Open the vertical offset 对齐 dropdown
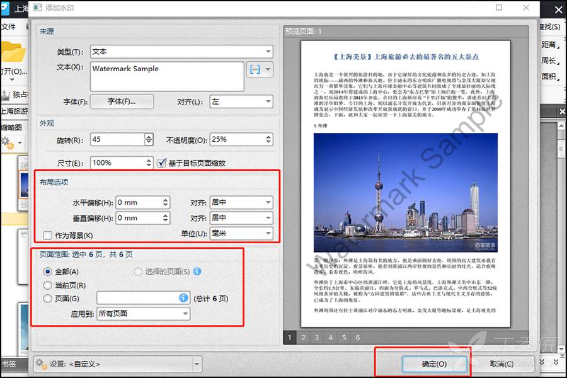 pos(241,218)
